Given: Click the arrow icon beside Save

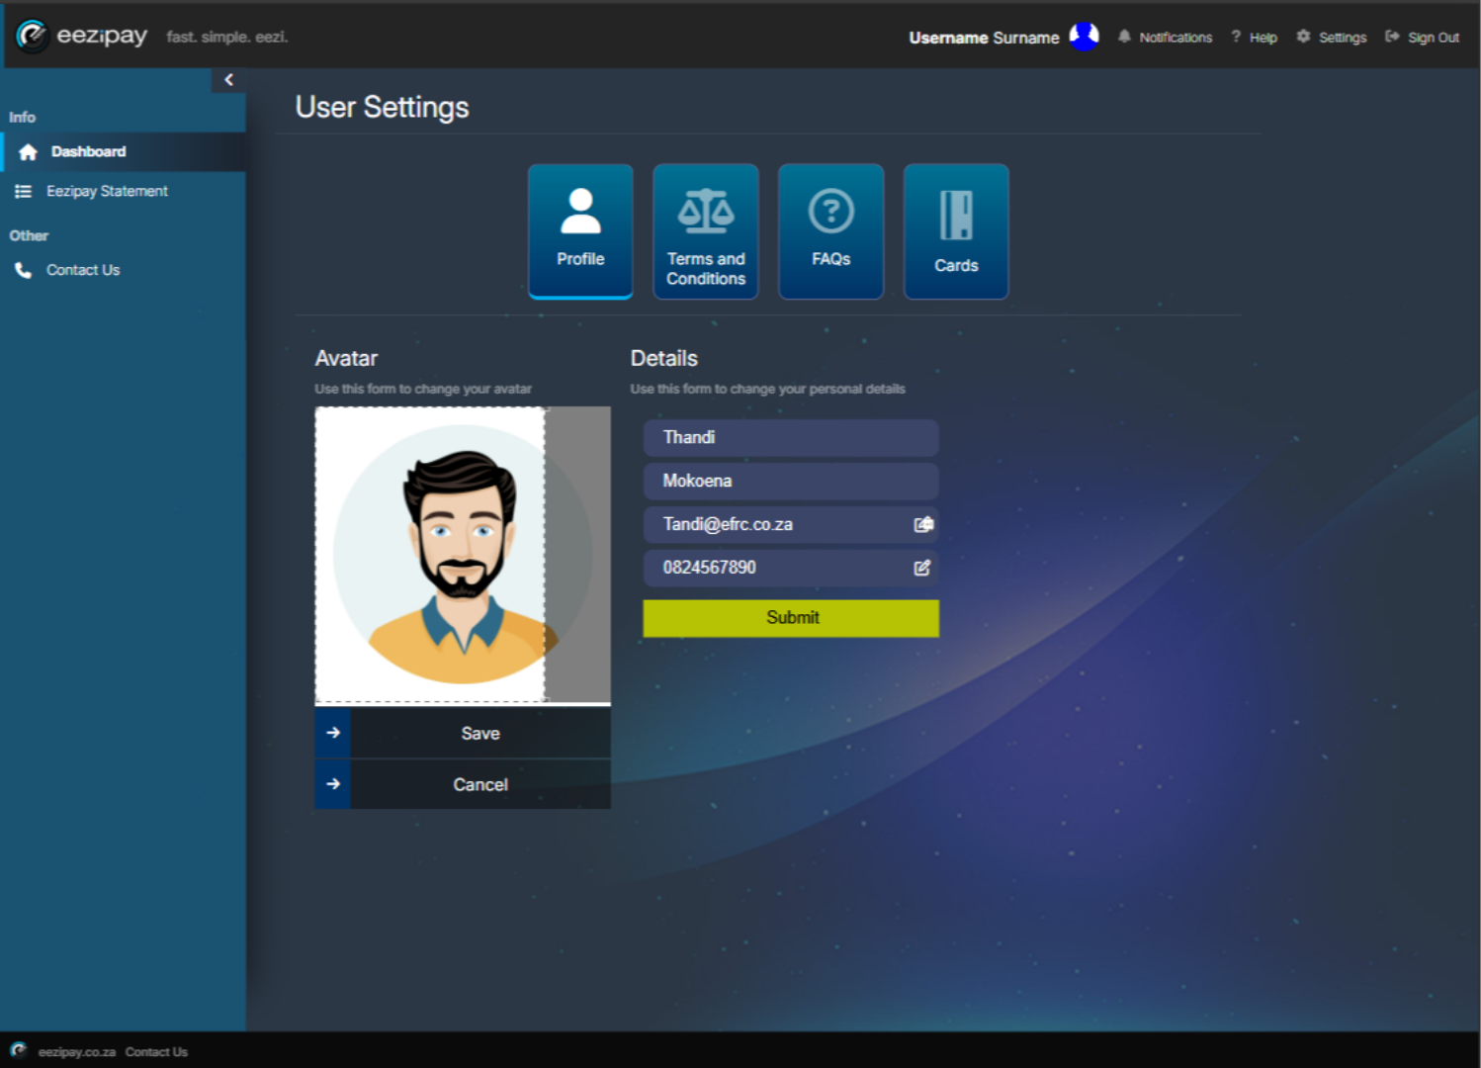Looking at the screenshot, I should pos(333,733).
